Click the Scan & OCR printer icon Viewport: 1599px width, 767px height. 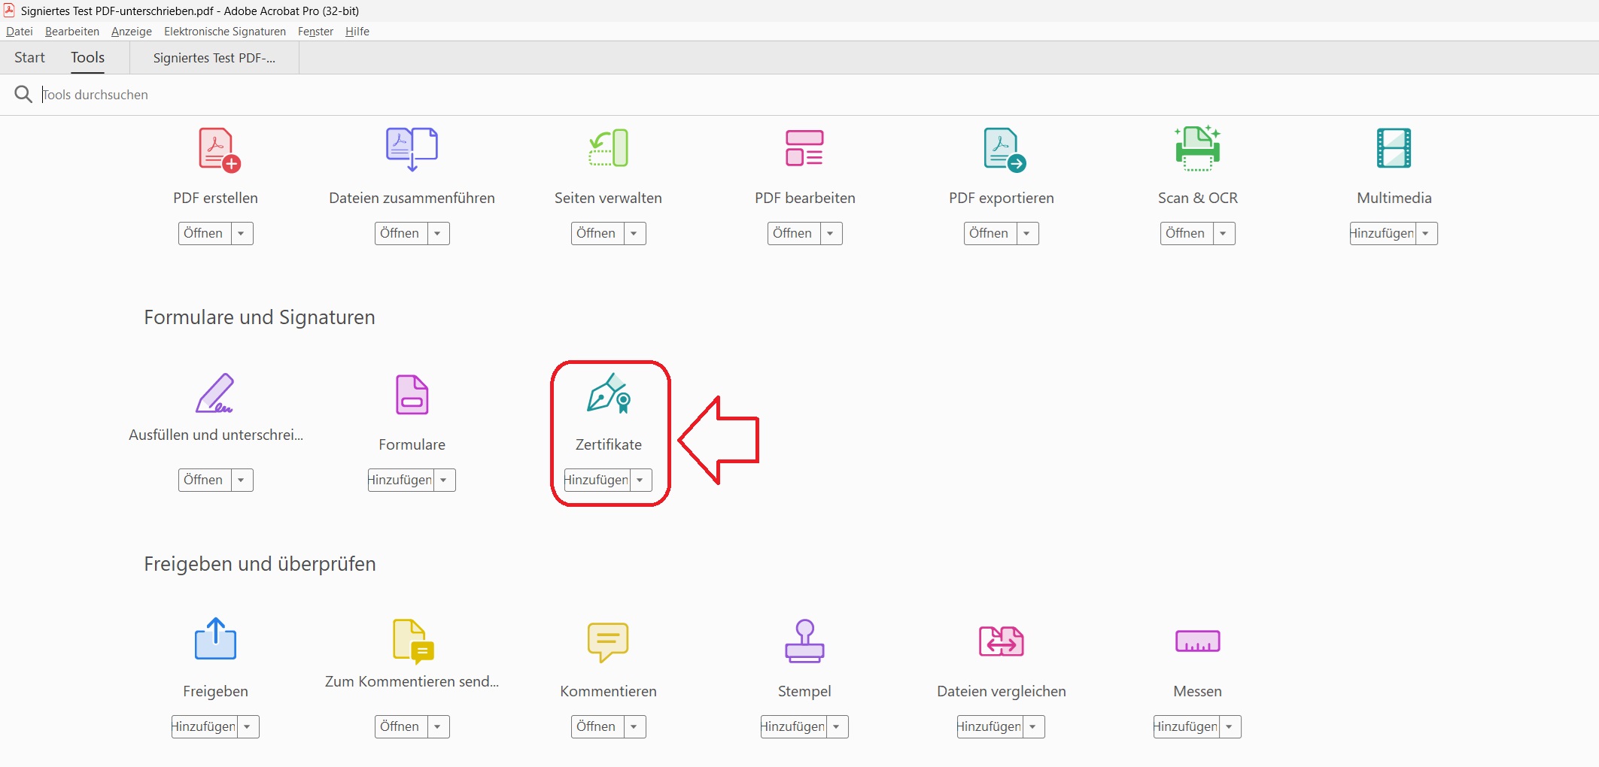point(1197,148)
